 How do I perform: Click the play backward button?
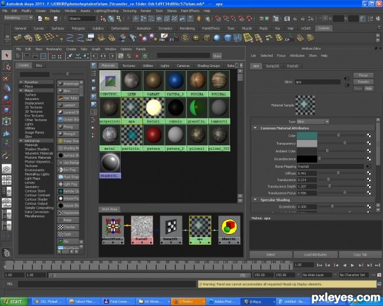pyautogui.click(x=345, y=265)
